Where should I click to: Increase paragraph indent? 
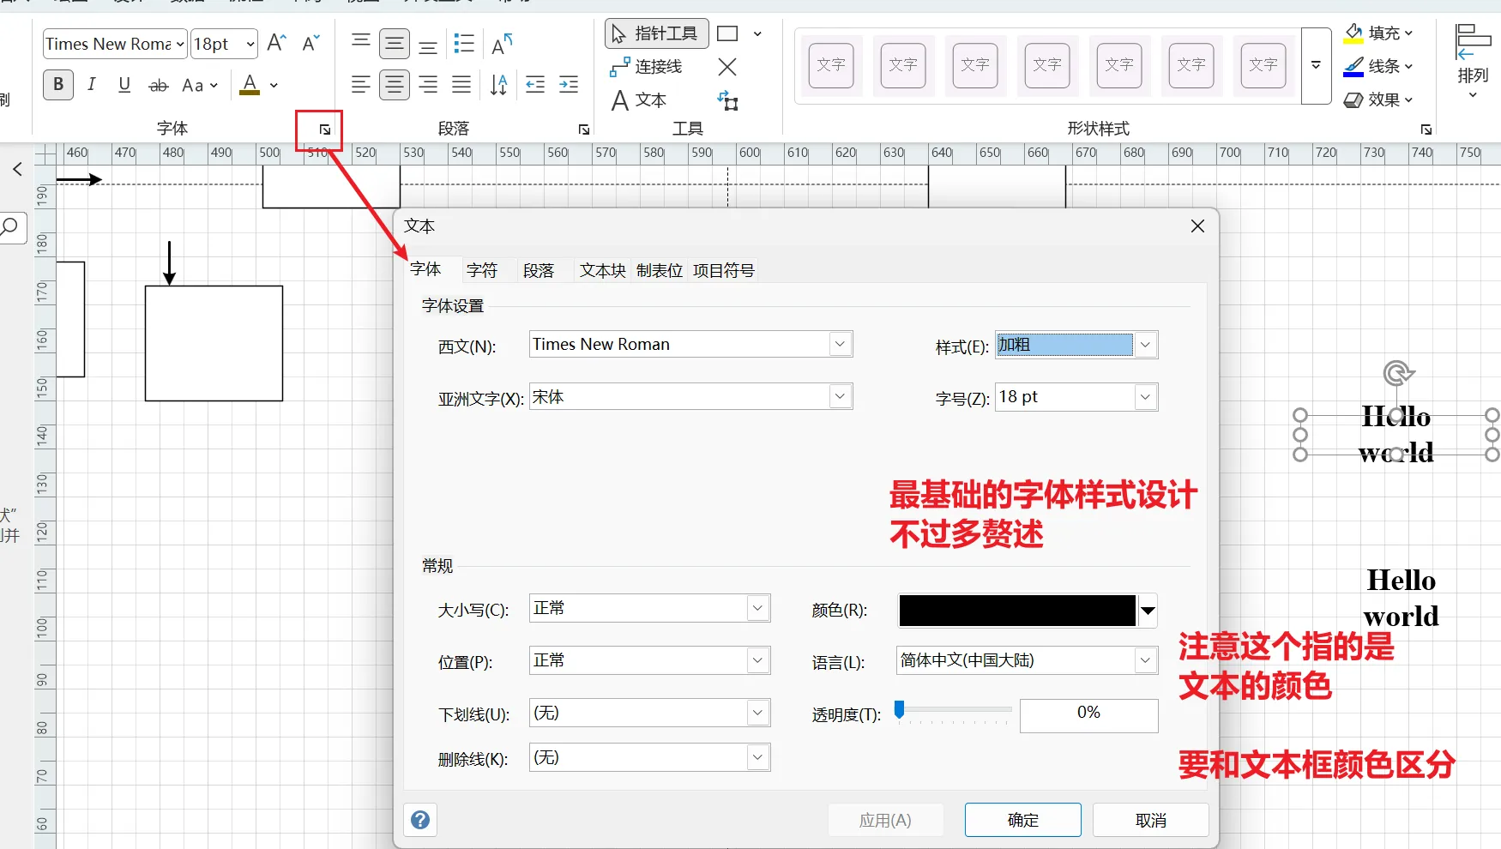pyautogui.click(x=569, y=85)
